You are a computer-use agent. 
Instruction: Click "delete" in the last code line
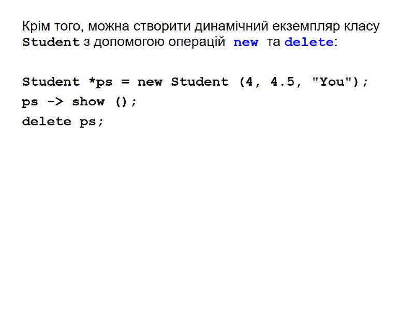[x=47, y=122]
